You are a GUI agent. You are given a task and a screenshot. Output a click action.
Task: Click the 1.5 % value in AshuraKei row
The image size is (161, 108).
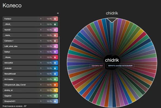point(49,63)
